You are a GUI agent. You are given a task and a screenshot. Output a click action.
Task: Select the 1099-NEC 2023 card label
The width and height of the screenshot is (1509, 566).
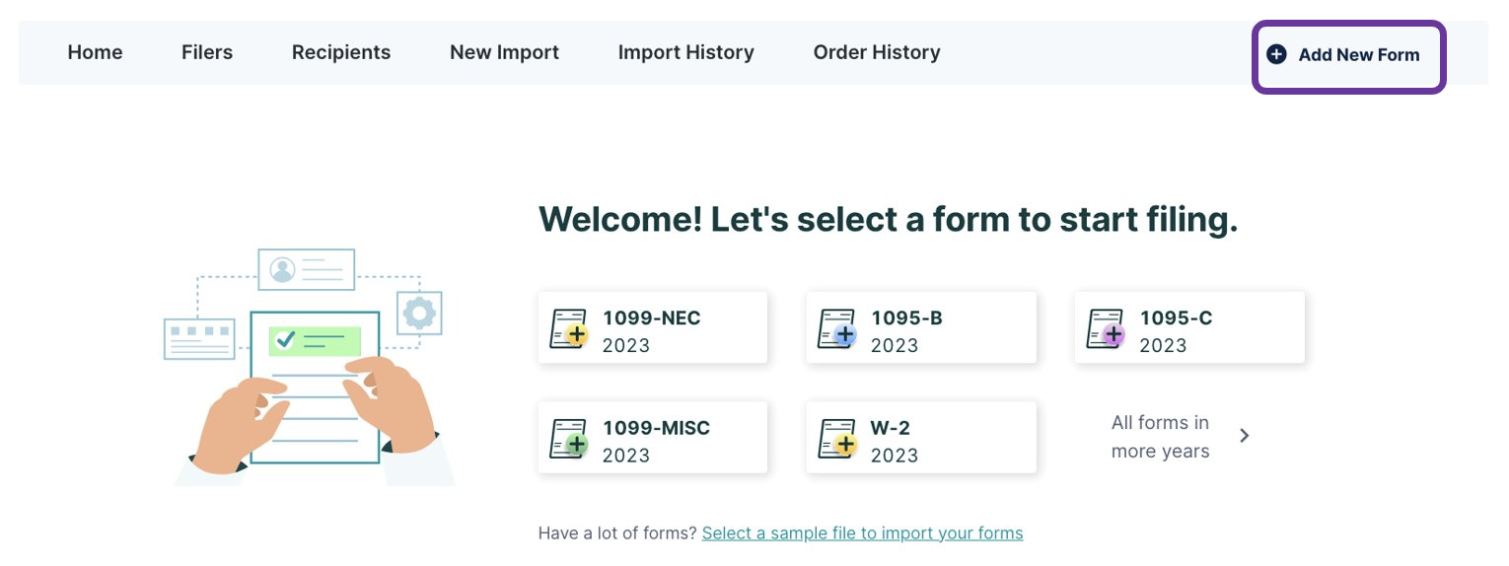(x=651, y=330)
